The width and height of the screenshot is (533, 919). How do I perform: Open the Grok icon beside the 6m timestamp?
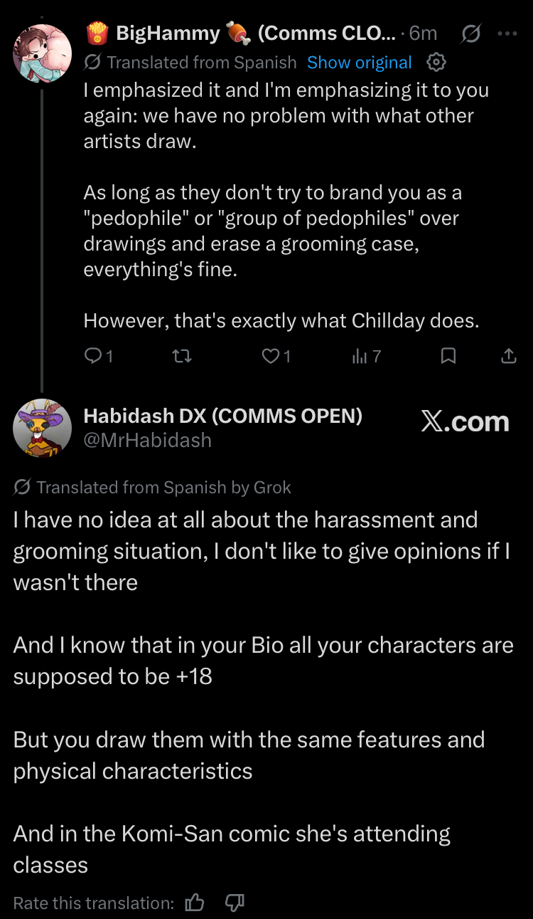pos(470,33)
